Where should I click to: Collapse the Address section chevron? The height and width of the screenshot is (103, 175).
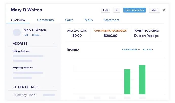point(54,44)
